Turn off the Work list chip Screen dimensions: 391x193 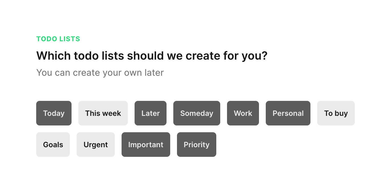[243, 113]
